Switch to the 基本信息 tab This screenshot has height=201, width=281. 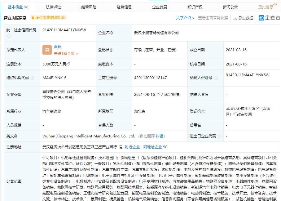18,7
